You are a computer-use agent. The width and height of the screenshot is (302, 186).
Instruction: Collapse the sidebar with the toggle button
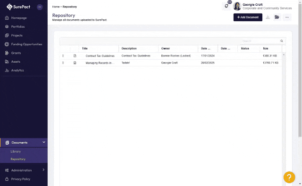(40, 7)
